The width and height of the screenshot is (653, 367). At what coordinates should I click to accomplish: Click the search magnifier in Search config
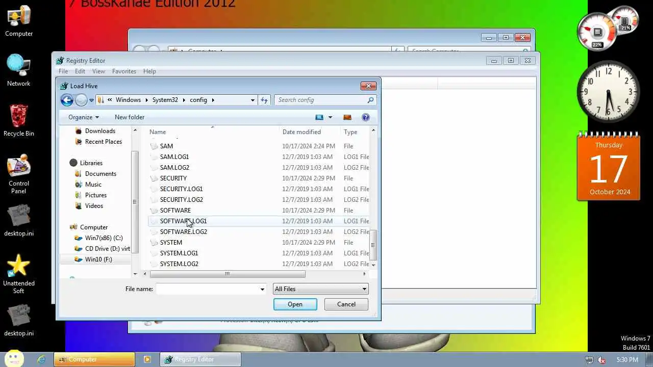pyautogui.click(x=370, y=100)
